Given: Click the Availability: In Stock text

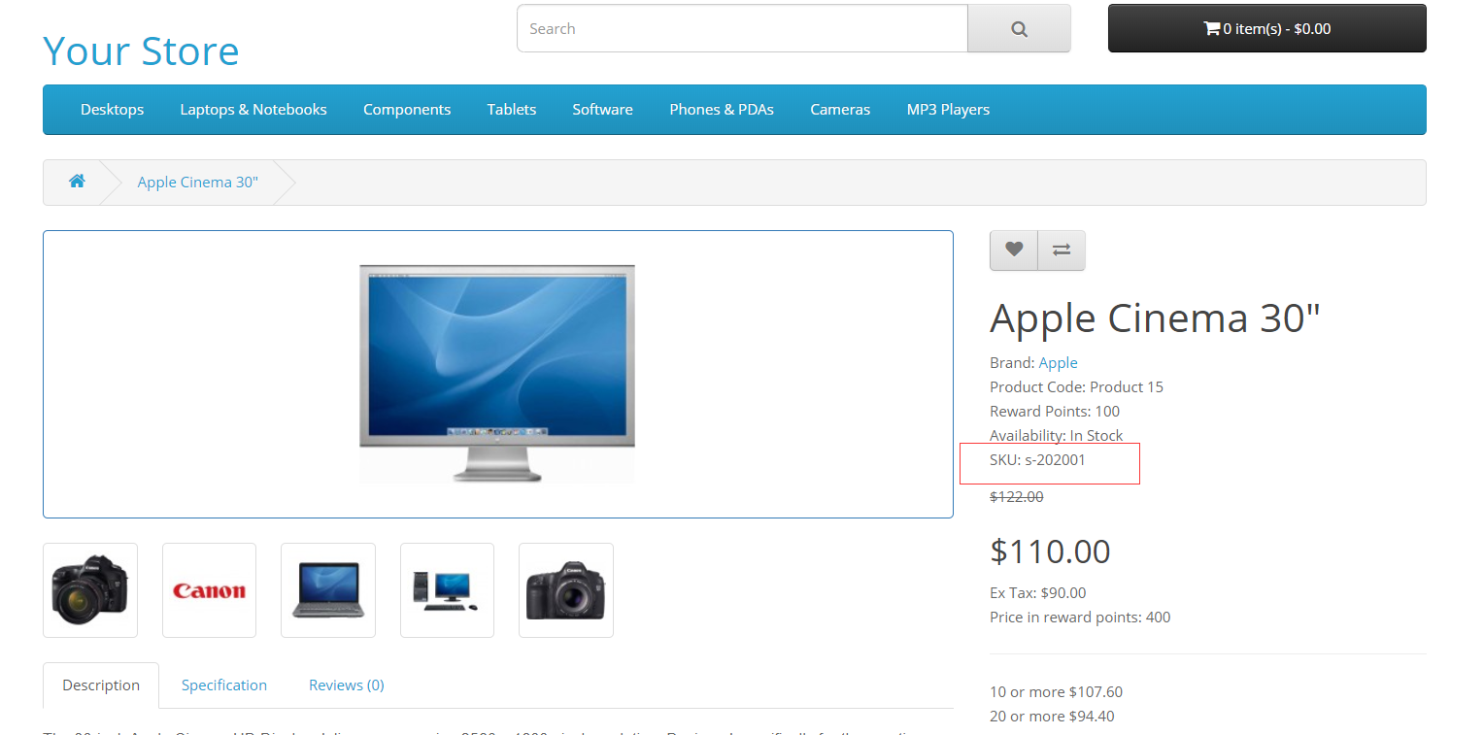Looking at the screenshot, I should (x=1056, y=436).
